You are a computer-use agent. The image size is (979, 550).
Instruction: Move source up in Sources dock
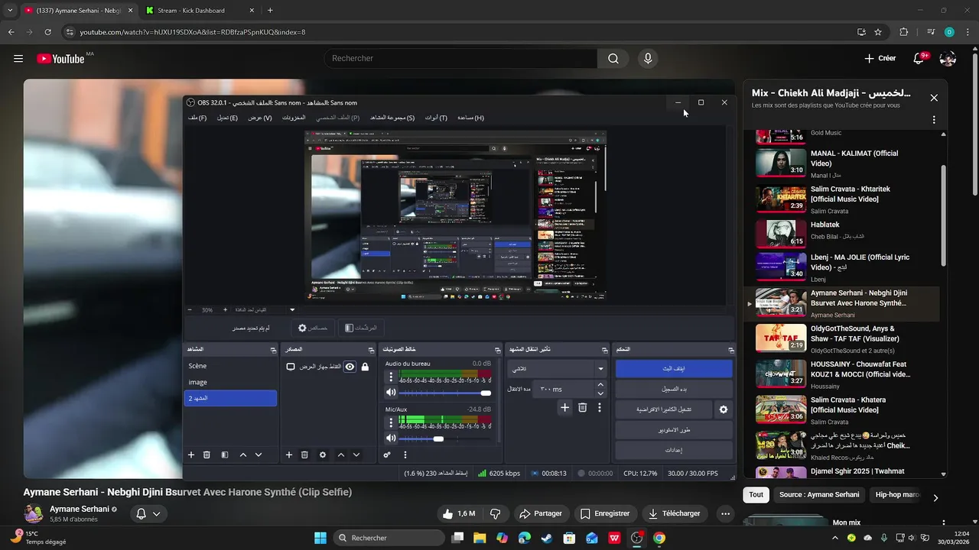click(x=341, y=455)
